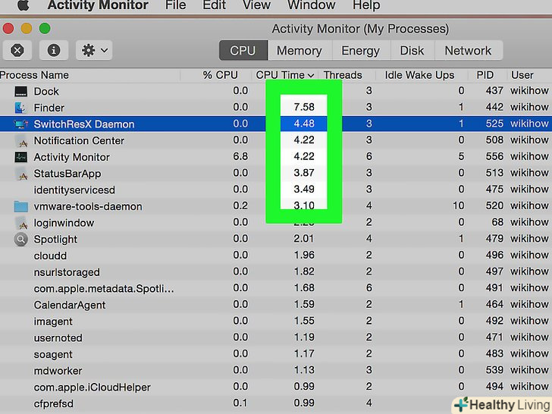This screenshot has width=552, height=414.
Task: Click PID 520 of vmware-tools-daemon
Action: pyautogui.click(x=494, y=205)
